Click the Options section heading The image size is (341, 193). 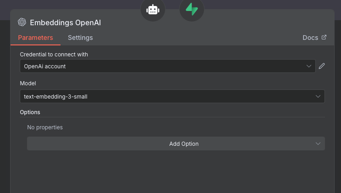30,112
